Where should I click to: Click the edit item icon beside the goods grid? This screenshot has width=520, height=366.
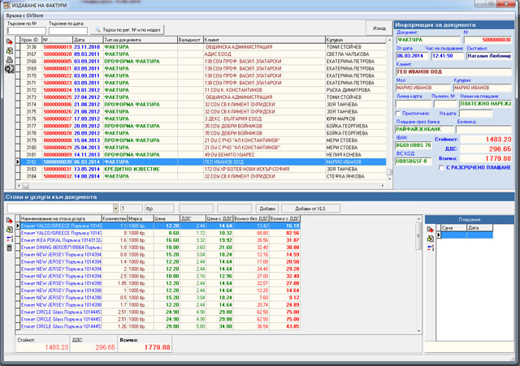pyautogui.click(x=9, y=230)
